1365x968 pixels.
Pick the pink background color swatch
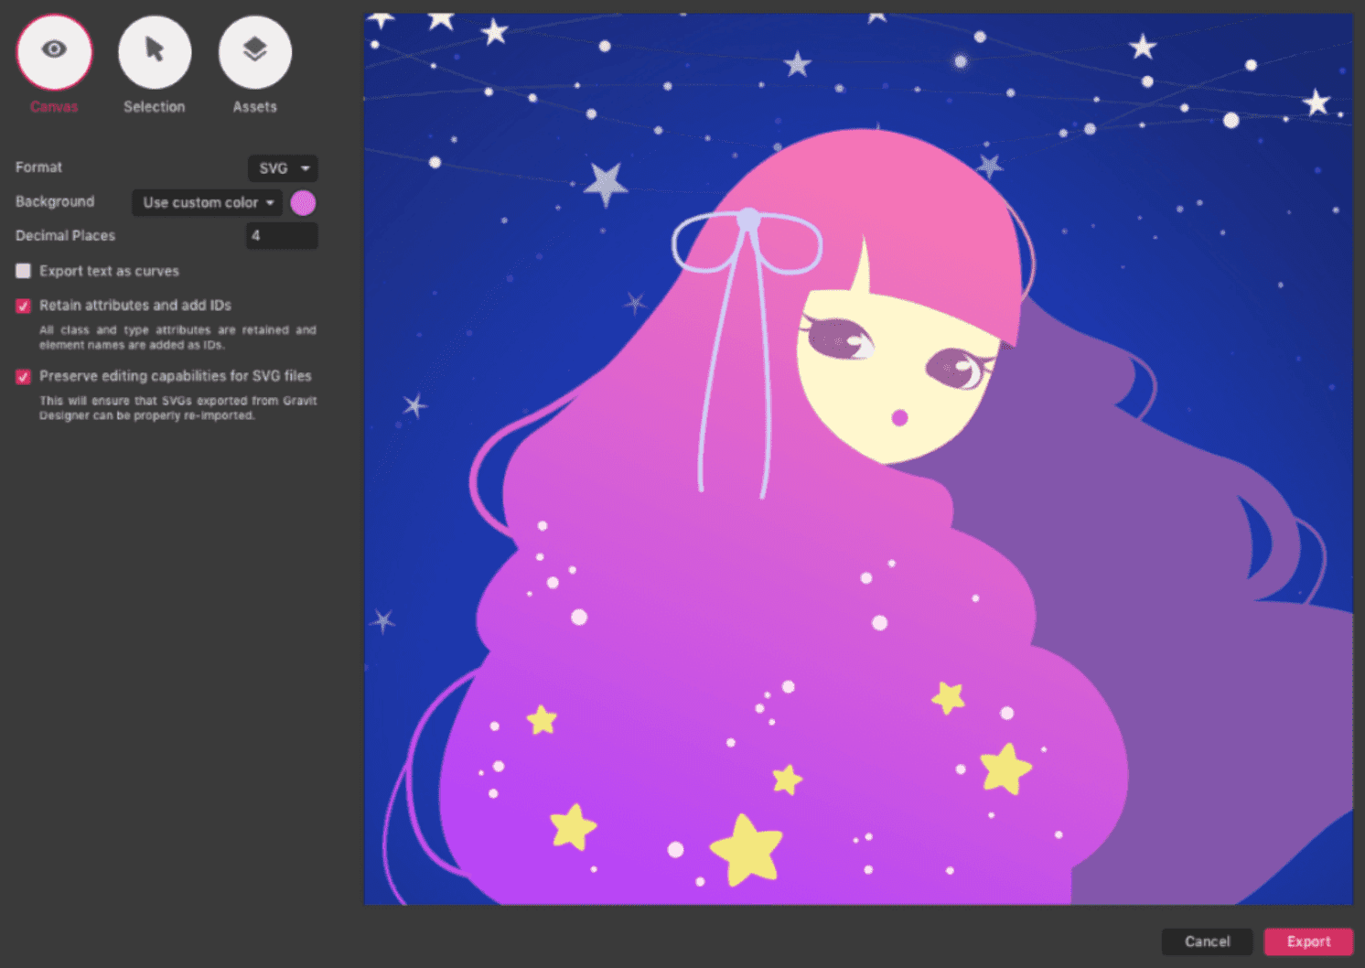(x=303, y=203)
